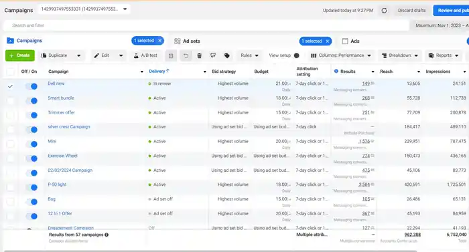
Task: Click the export share icon in toolbar
Action: click(213, 55)
